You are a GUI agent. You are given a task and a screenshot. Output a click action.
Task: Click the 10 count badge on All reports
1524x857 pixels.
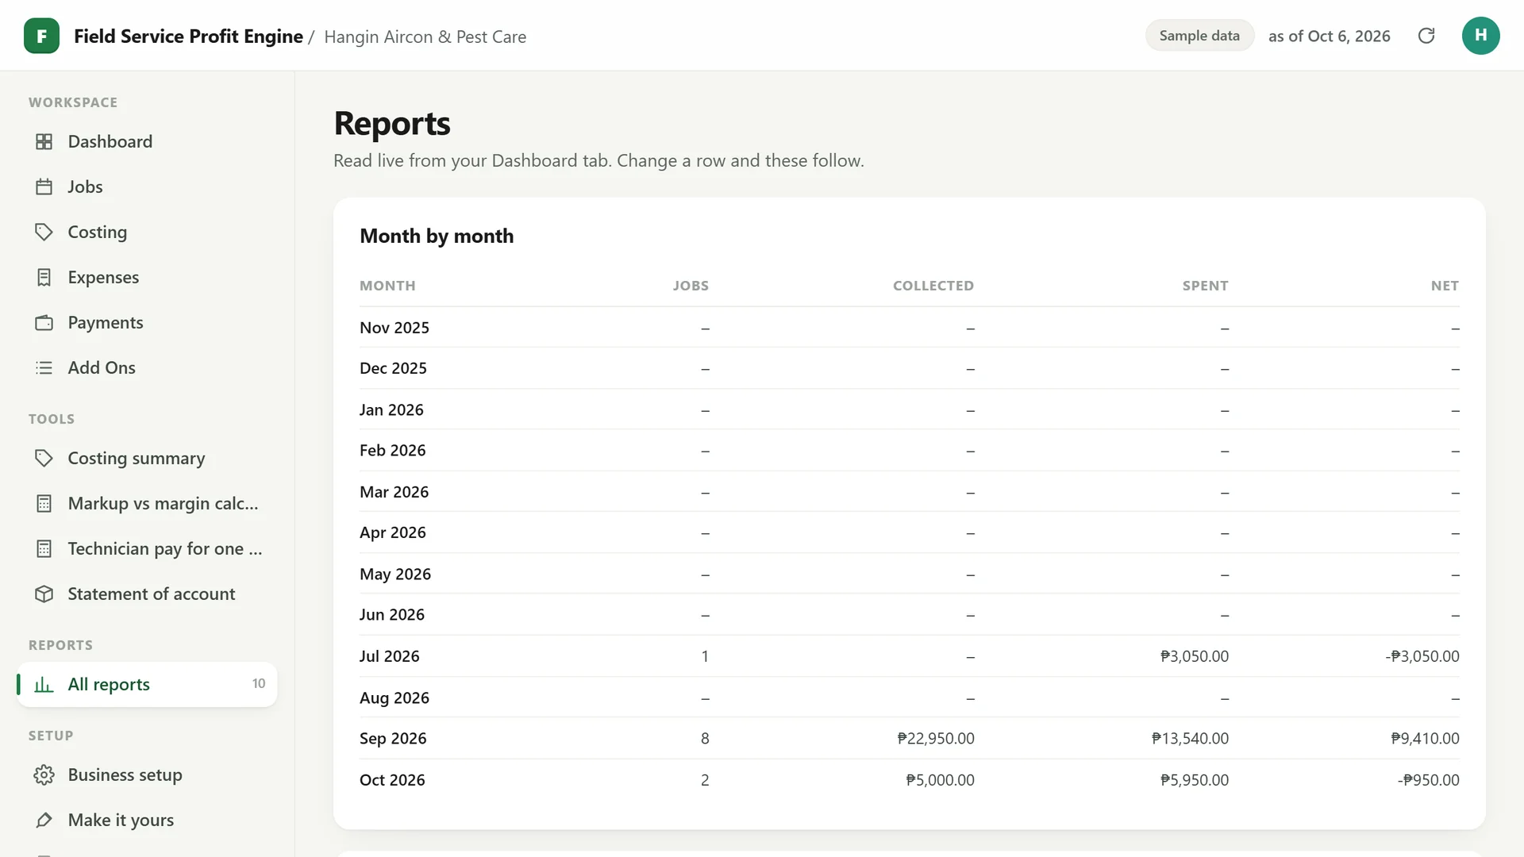point(259,683)
